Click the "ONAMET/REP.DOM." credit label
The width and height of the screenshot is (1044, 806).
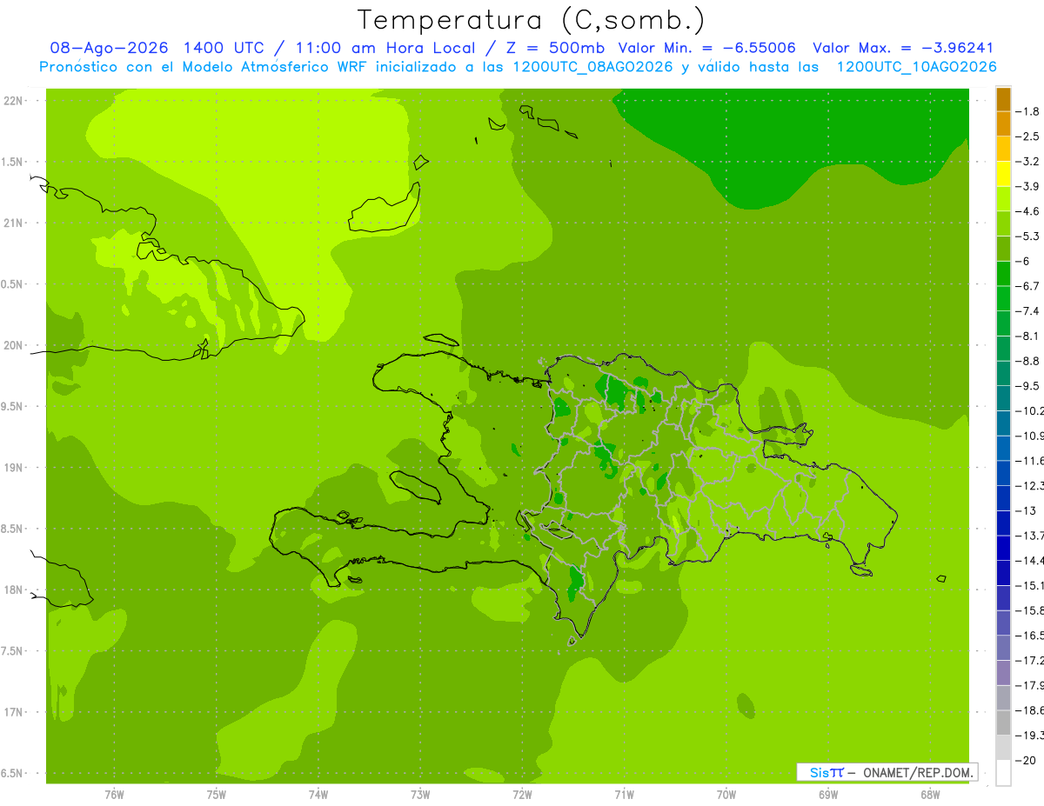[x=917, y=772]
